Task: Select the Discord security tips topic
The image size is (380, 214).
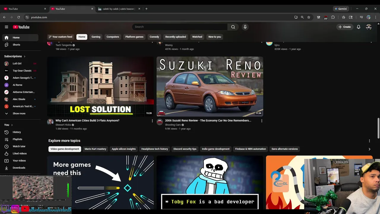Action: point(185,149)
